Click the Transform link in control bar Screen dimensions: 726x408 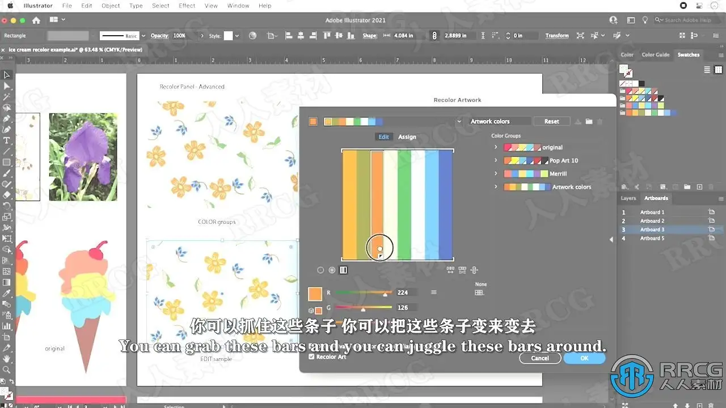557,36
